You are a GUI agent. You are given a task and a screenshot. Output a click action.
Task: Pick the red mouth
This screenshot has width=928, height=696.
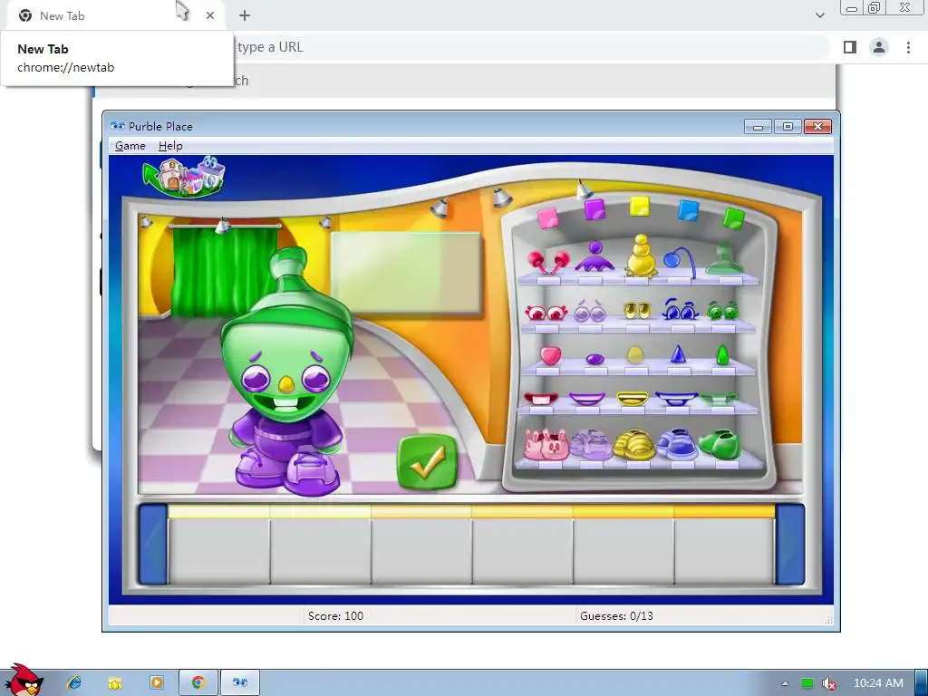[541, 399]
